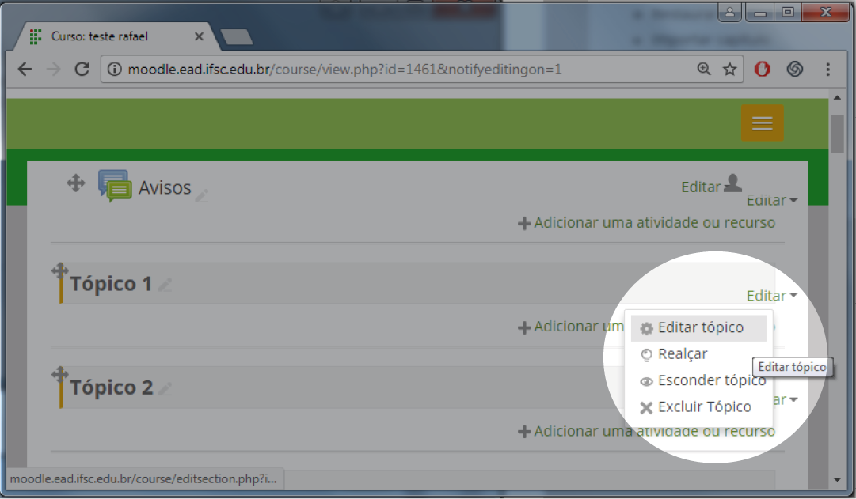Open Chrome's three-dot menu
Screen dimensions: 856x499
[x=828, y=70]
